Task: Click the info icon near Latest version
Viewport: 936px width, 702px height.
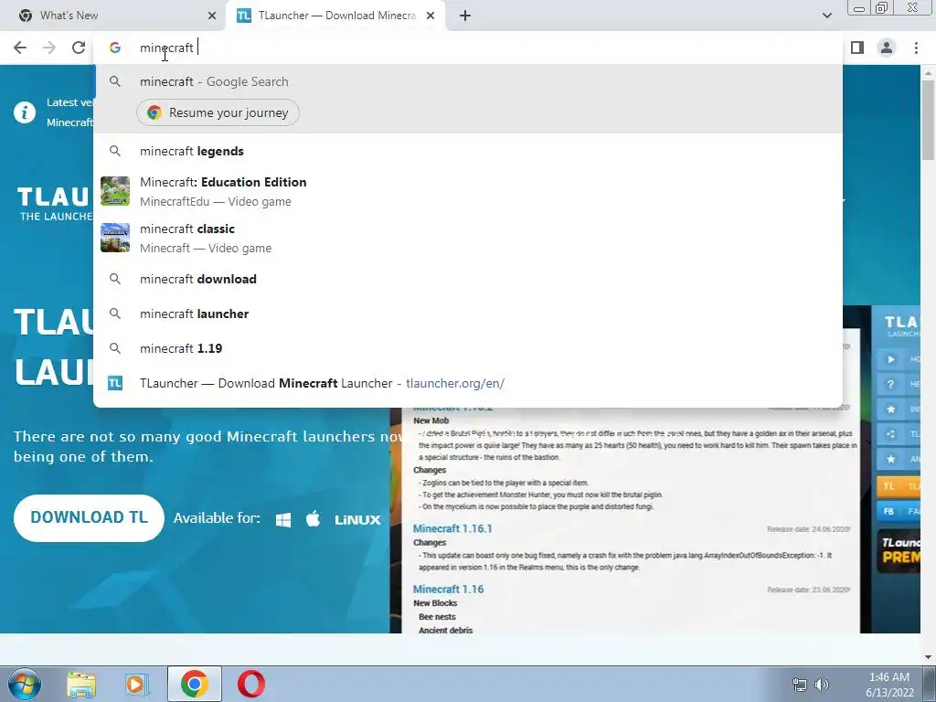Action: tap(25, 112)
